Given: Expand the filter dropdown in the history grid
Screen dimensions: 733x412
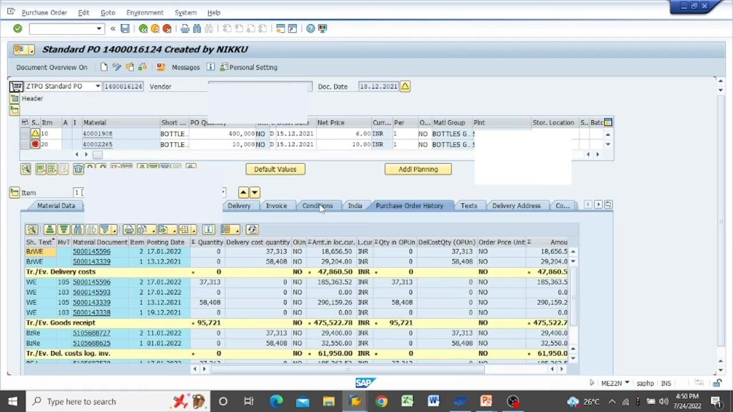Looking at the screenshot, I should (115, 230).
